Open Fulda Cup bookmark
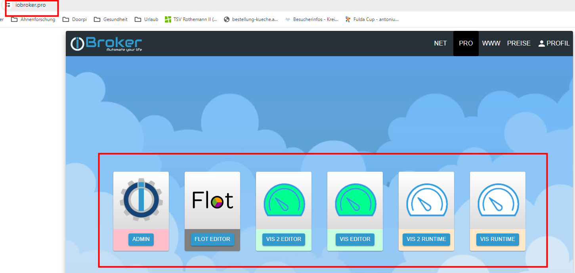The image size is (575, 273). click(372, 19)
